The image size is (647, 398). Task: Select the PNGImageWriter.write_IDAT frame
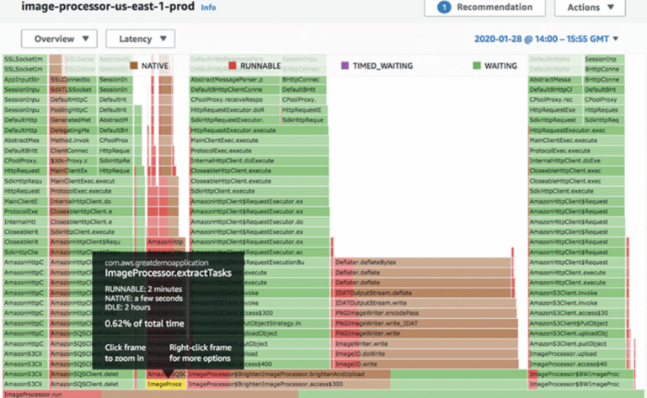[425, 323]
